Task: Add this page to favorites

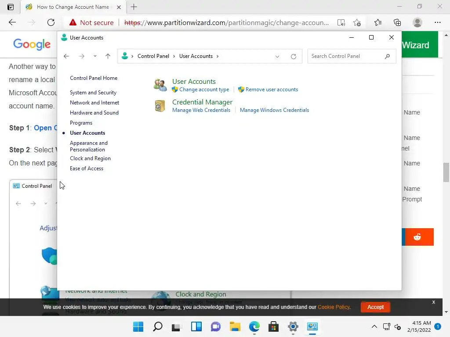Action: click(x=357, y=23)
